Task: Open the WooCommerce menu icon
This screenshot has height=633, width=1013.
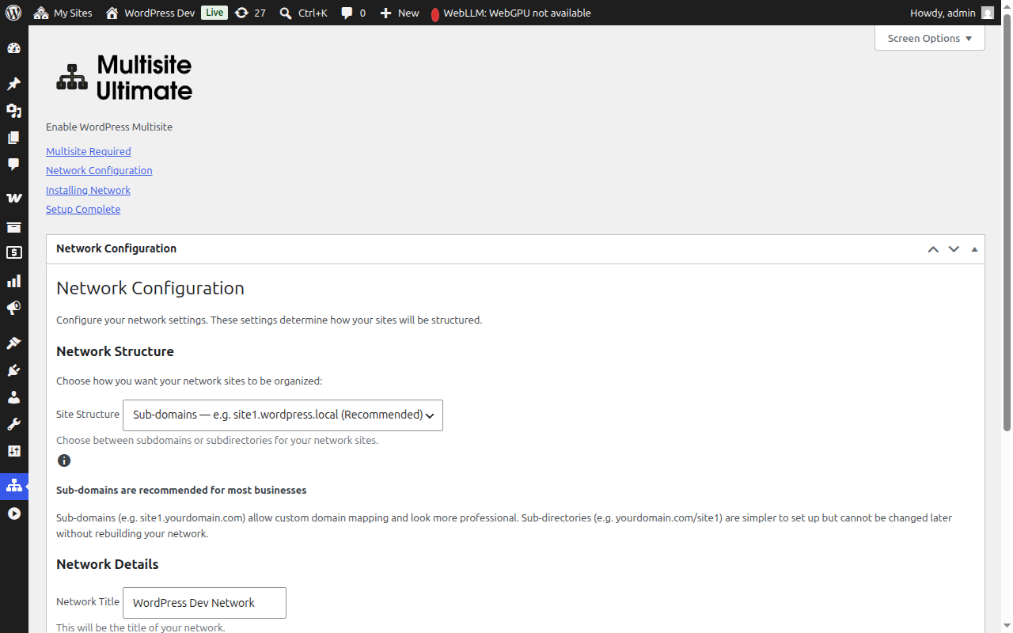Action: point(13,198)
